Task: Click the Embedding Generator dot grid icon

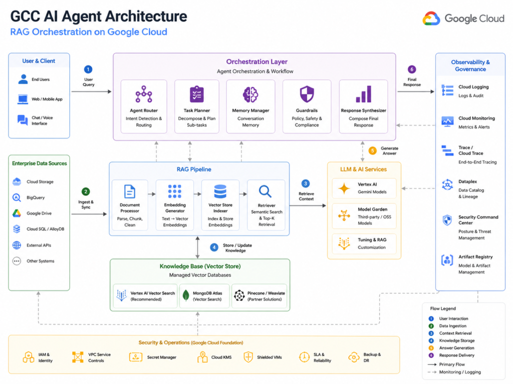Action: coord(175,191)
